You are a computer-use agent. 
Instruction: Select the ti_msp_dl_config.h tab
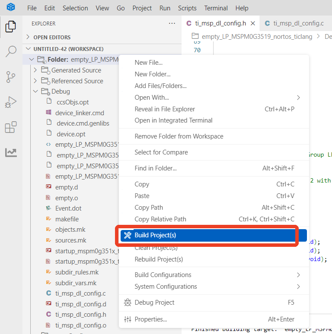point(220,23)
